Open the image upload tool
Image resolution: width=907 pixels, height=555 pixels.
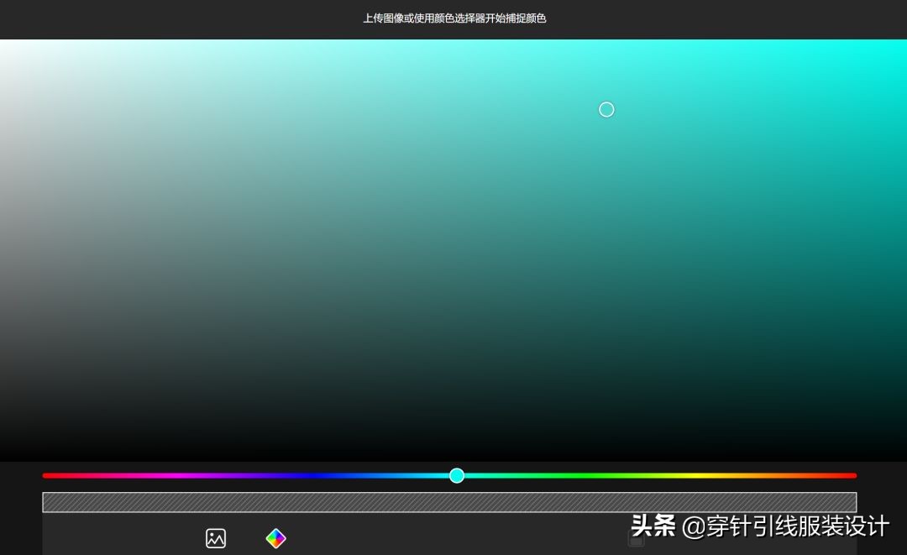click(216, 538)
